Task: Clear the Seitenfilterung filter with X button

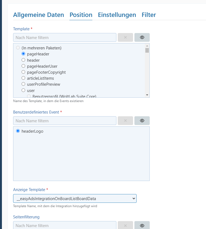Action: tap(125, 225)
